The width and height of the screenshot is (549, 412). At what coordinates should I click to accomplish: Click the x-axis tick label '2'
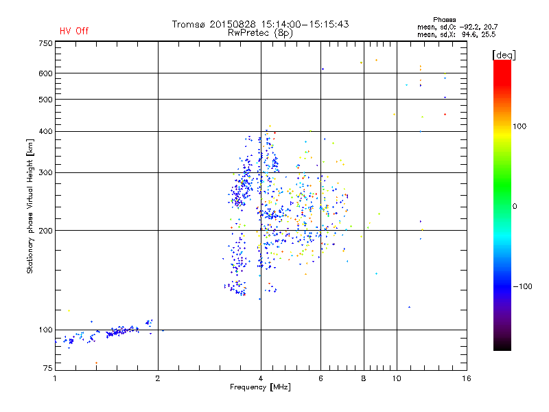coord(158,378)
